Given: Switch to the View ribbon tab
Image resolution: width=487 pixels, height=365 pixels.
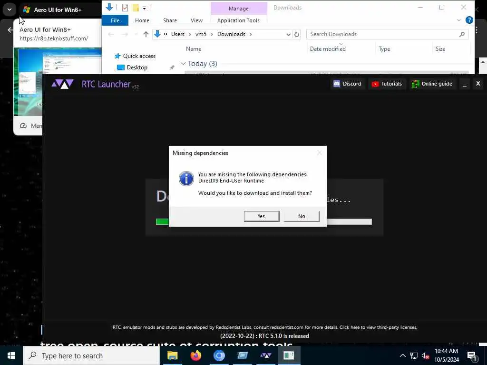Looking at the screenshot, I should [196, 20].
